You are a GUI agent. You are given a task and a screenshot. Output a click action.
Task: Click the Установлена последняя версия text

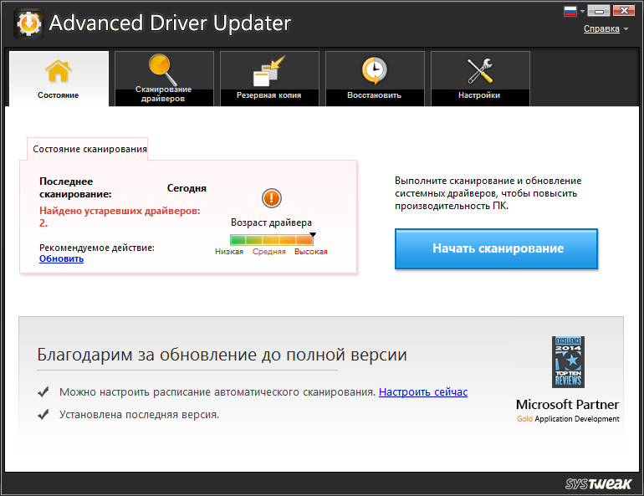tap(139, 415)
